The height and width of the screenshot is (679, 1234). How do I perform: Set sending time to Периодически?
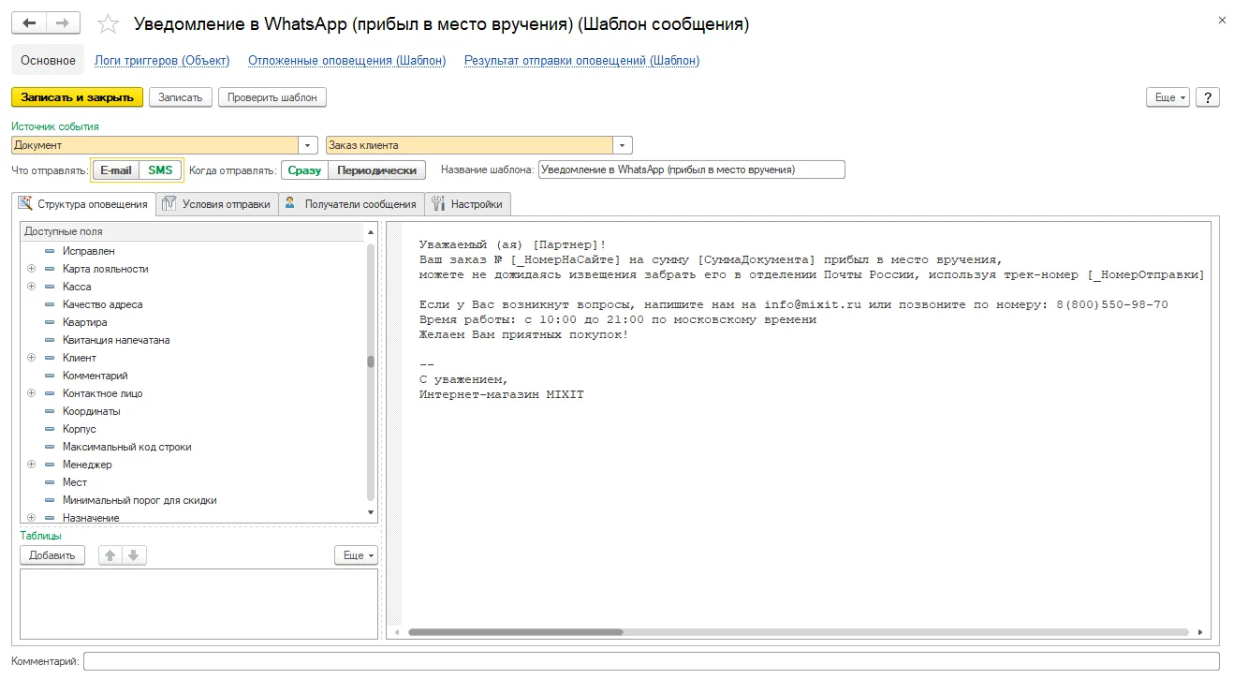(x=377, y=170)
